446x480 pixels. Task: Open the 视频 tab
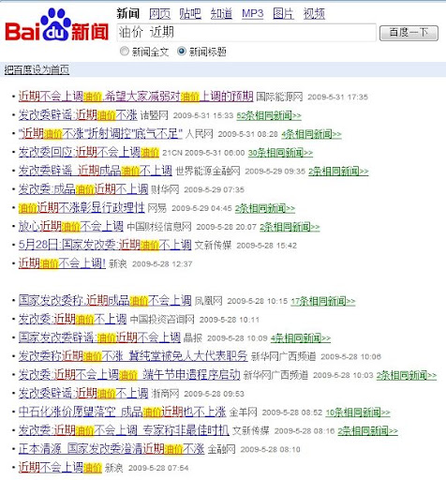[x=314, y=14]
